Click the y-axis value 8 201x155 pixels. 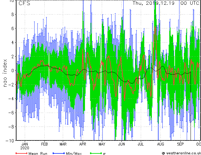[x=13, y=15]
